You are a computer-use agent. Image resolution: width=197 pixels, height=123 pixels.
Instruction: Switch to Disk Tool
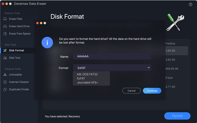point(15,58)
